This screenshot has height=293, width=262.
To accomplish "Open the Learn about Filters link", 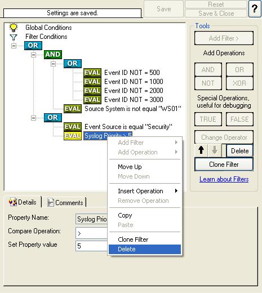I will (224, 179).
